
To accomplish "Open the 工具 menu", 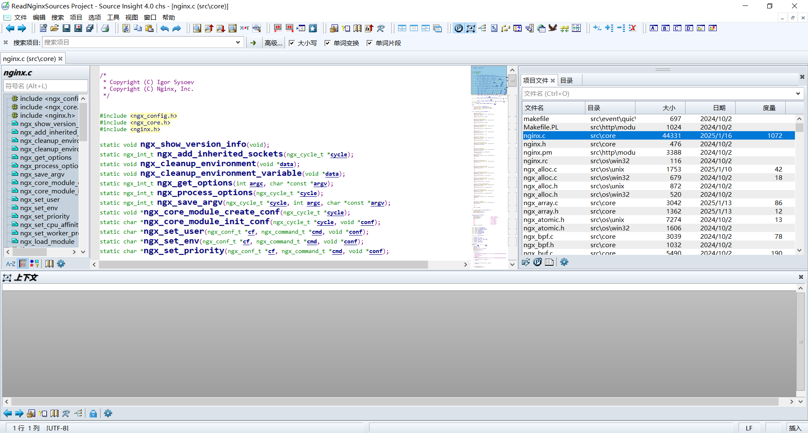I will pos(113,17).
